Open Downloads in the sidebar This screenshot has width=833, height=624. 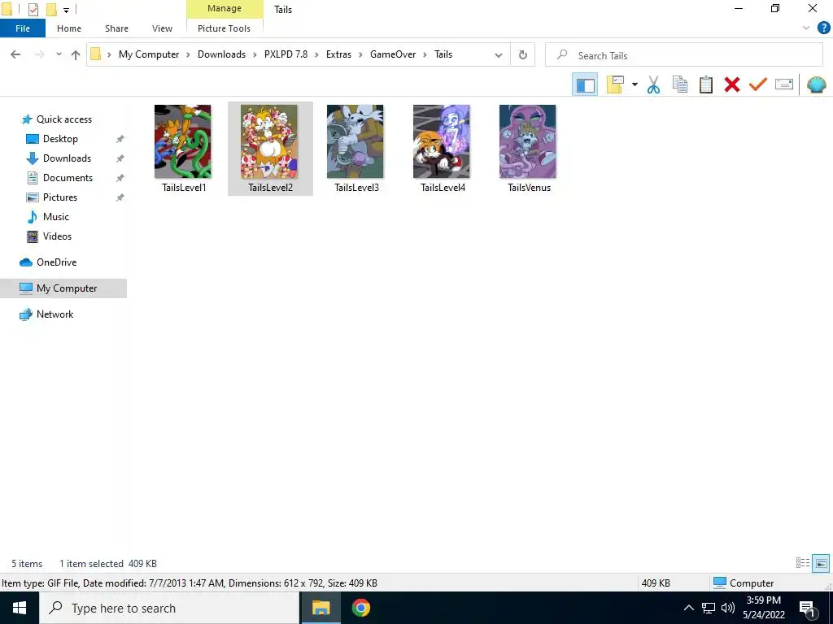(x=67, y=158)
